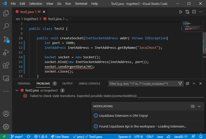Open changes compare icon in editor toolbar

tap(187, 12)
